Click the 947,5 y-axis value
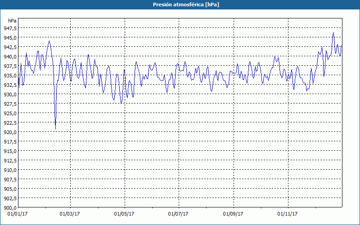 pos(10,28)
